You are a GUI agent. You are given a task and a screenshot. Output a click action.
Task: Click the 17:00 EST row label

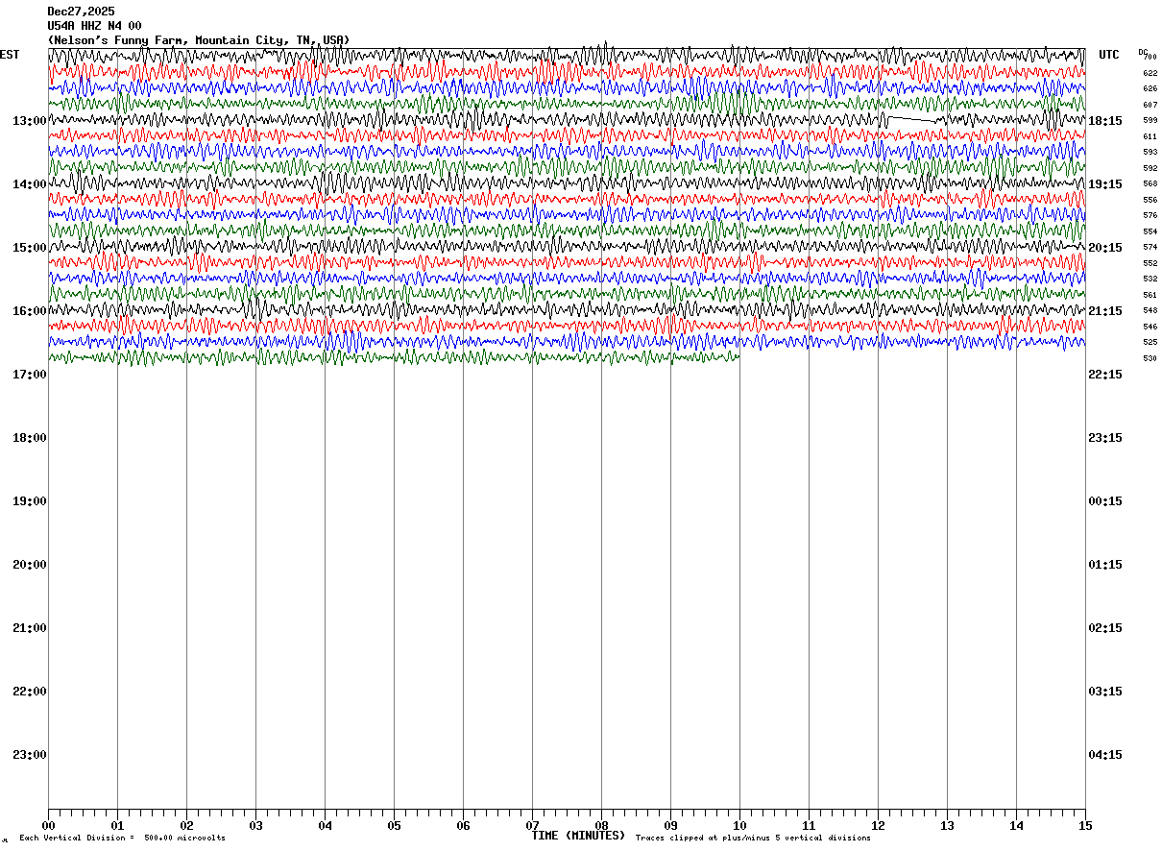(30, 374)
